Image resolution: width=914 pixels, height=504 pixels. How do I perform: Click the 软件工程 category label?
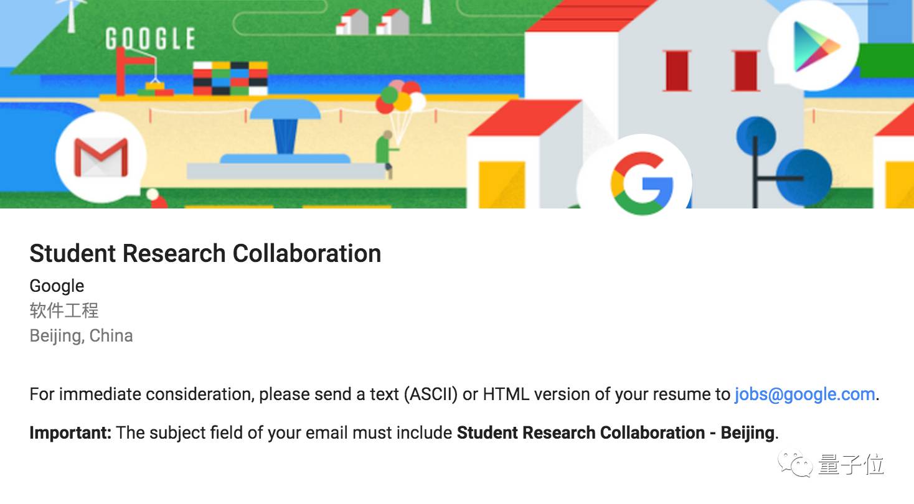coord(64,310)
